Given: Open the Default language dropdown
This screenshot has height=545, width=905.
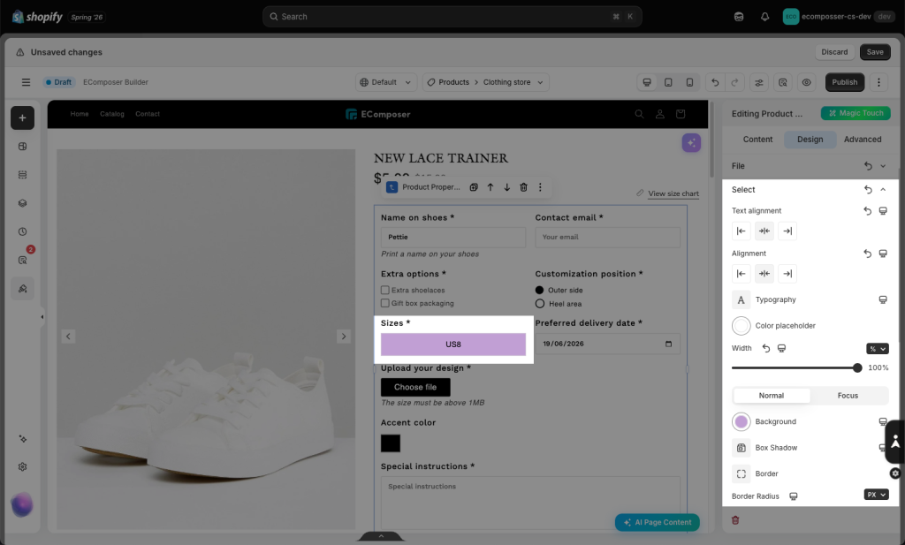Looking at the screenshot, I should click(x=385, y=82).
